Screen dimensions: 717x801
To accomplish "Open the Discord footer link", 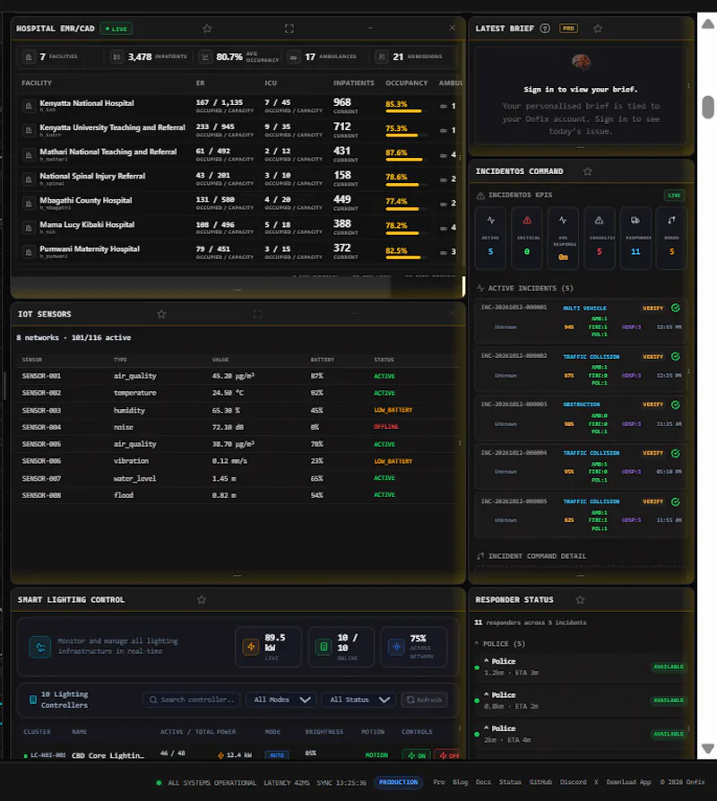I will click(x=573, y=782).
